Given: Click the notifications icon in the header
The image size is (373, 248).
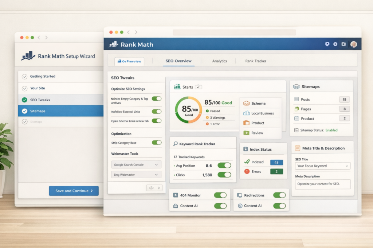Looking at the screenshot, I should tap(327, 44).
